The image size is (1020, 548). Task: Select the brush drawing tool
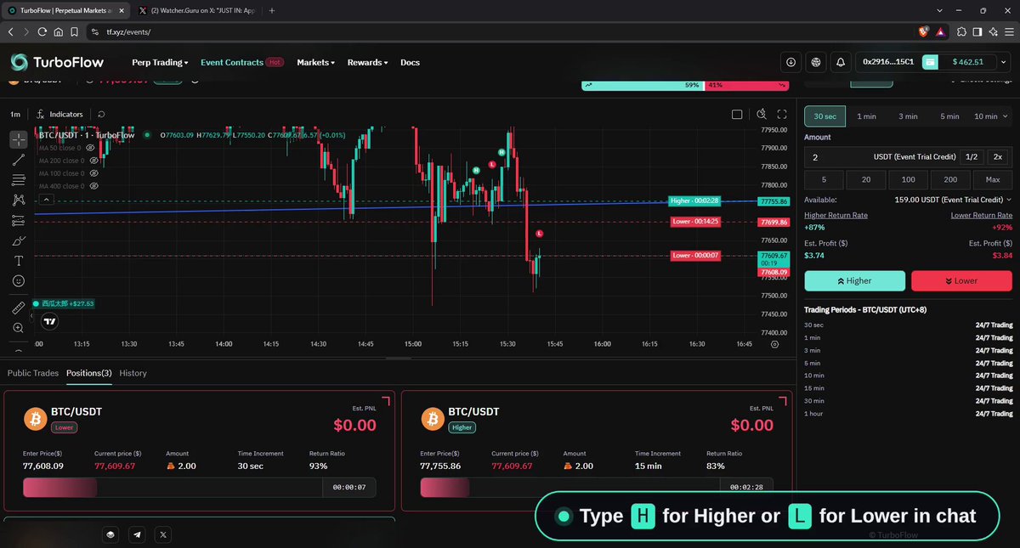coord(19,241)
